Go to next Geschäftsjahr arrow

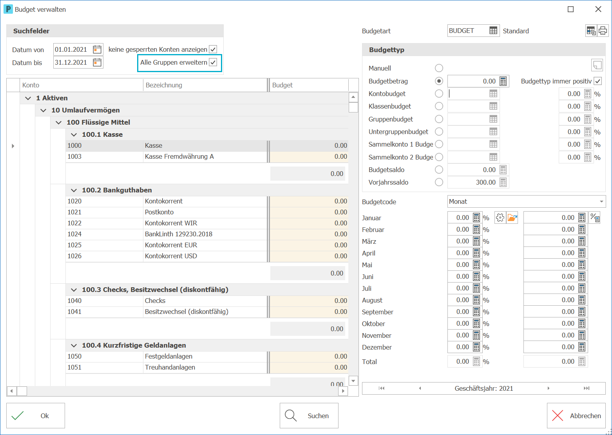point(548,388)
